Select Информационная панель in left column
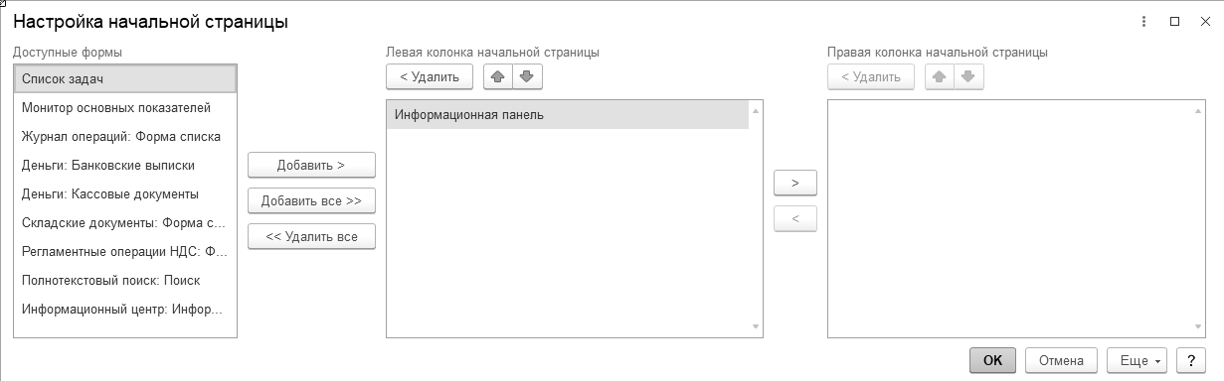The width and height of the screenshot is (1224, 381). (x=567, y=115)
